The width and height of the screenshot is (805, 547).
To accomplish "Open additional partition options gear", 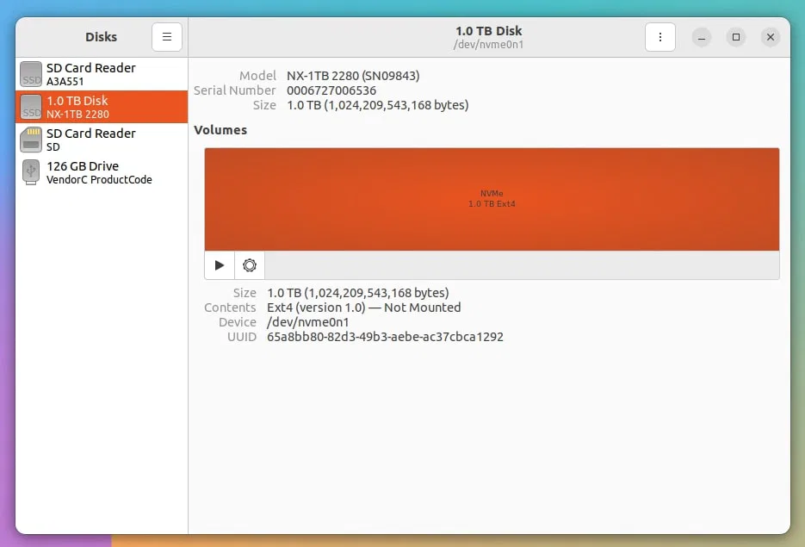I will click(x=250, y=265).
